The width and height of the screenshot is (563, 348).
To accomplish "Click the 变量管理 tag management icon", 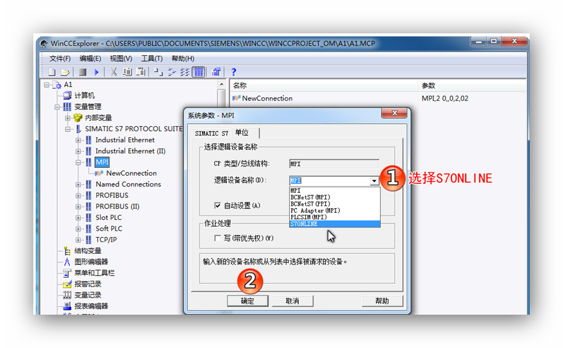I will click(67, 106).
